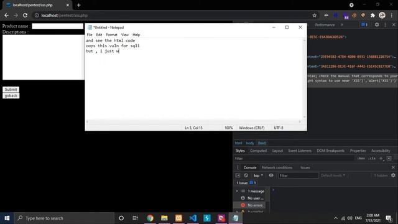Open the Accessibility tab in DevTools
The height and width of the screenshot is (224, 398).
tap(381, 151)
